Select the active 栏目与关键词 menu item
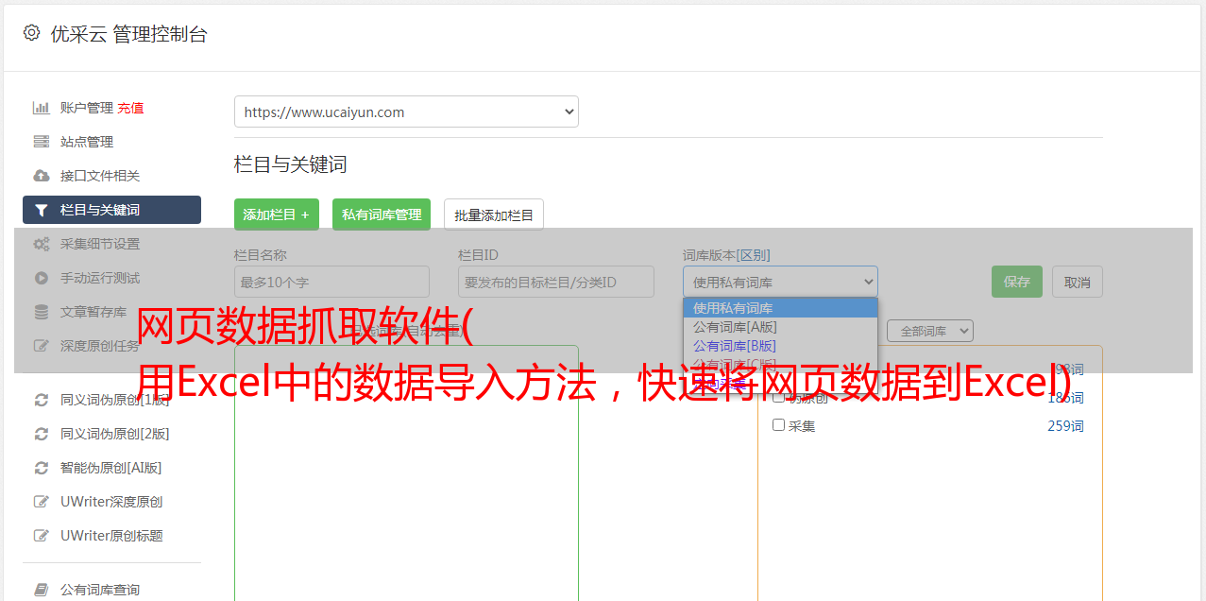The width and height of the screenshot is (1206, 601). (111, 210)
